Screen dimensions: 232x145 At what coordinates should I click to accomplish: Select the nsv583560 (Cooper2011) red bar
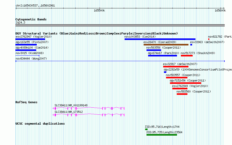[x=182, y=94]
